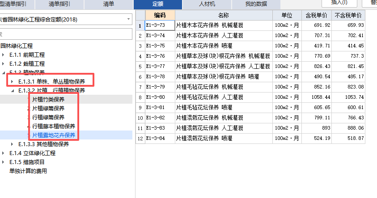Expand the E.1.1 前期工程 node
The image size is (377, 198).
(x=3, y=55)
